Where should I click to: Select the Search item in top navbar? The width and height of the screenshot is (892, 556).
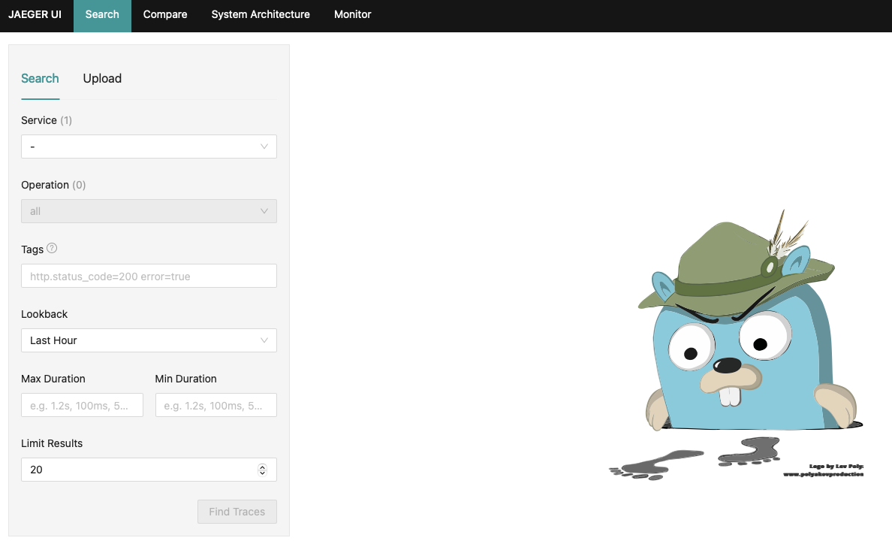102,14
